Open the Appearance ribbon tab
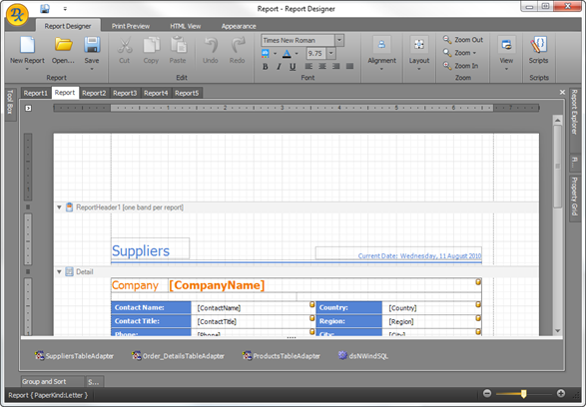586x407 pixels. pyautogui.click(x=239, y=26)
